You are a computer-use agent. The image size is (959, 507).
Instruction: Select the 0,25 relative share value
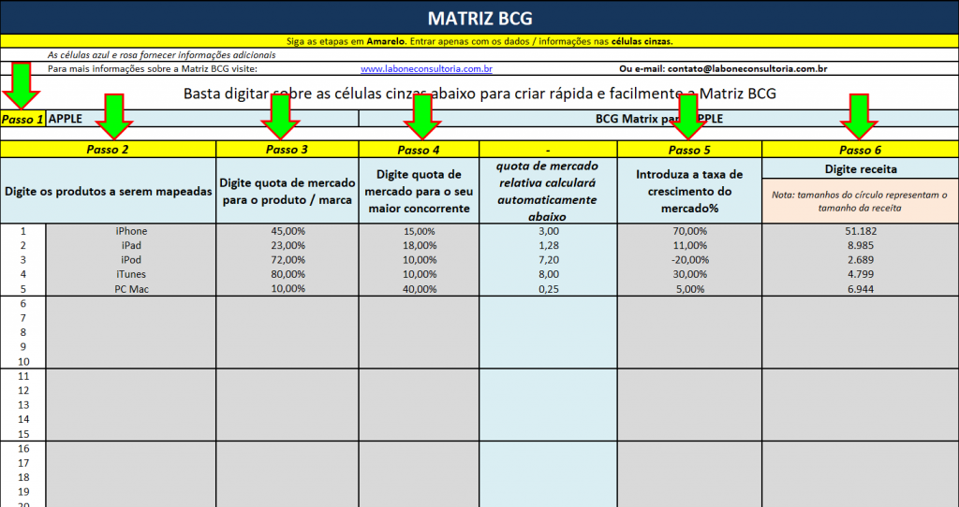(x=549, y=289)
